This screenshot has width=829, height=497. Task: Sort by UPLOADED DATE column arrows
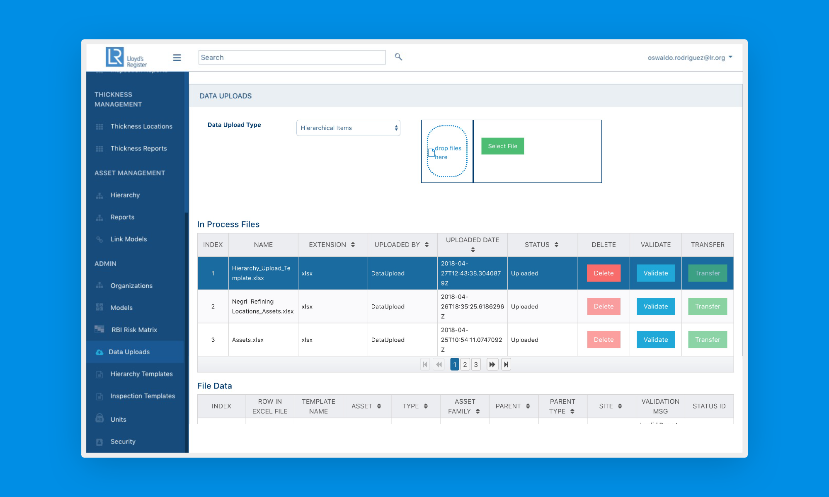tap(473, 250)
